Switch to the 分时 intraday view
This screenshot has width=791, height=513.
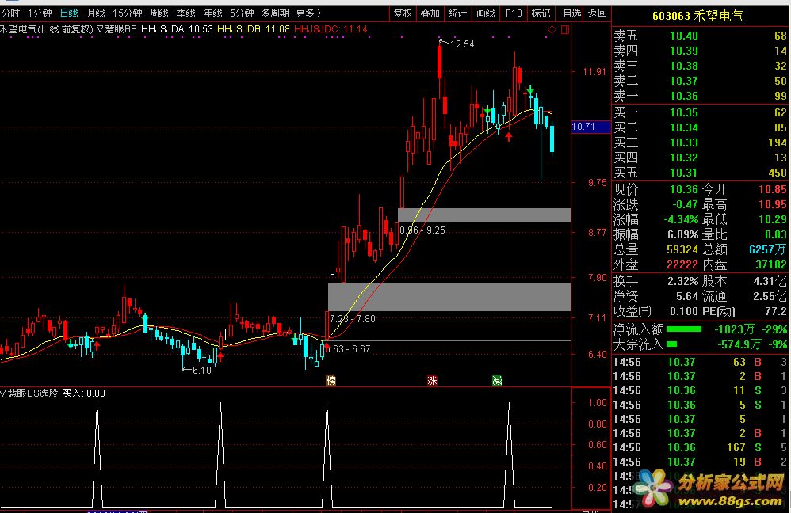[x=10, y=13]
